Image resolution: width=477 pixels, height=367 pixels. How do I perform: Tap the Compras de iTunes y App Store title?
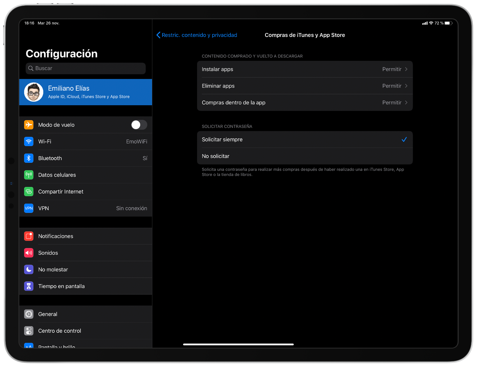click(305, 35)
